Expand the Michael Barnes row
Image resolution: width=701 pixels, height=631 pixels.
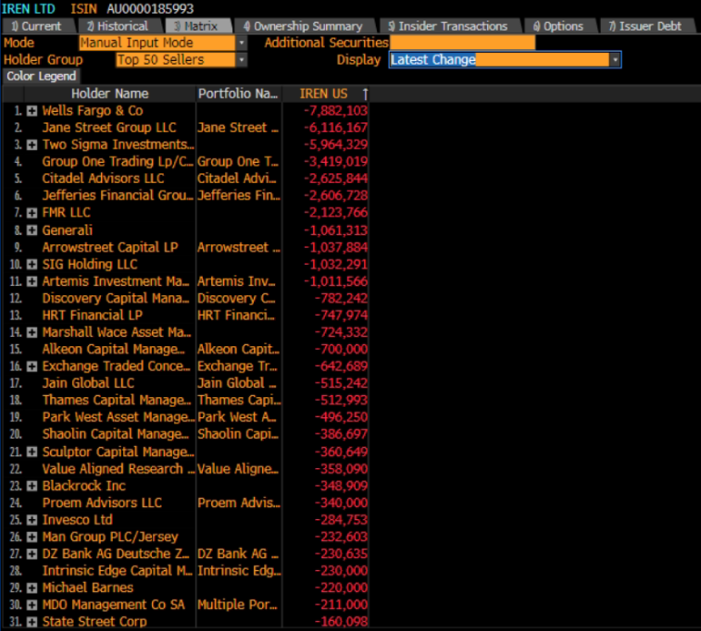(31, 588)
